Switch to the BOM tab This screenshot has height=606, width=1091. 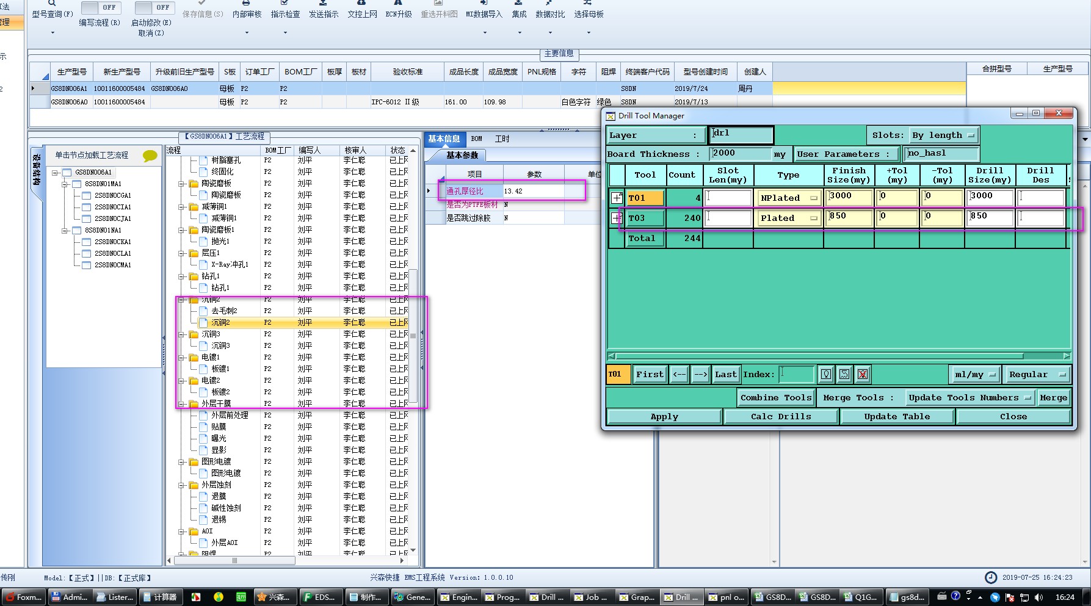(477, 139)
